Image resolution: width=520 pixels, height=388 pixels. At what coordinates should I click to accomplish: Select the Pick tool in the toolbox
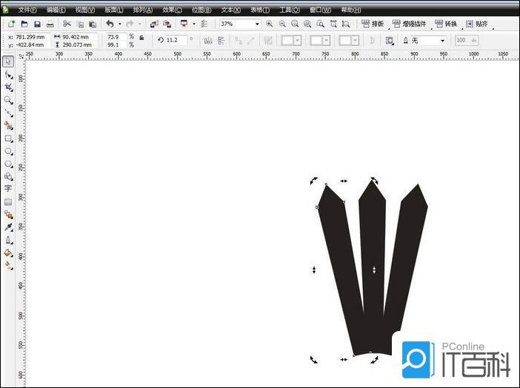click(8, 61)
